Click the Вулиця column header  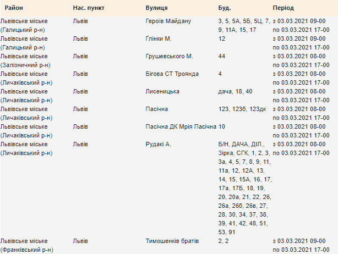[x=156, y=8]
